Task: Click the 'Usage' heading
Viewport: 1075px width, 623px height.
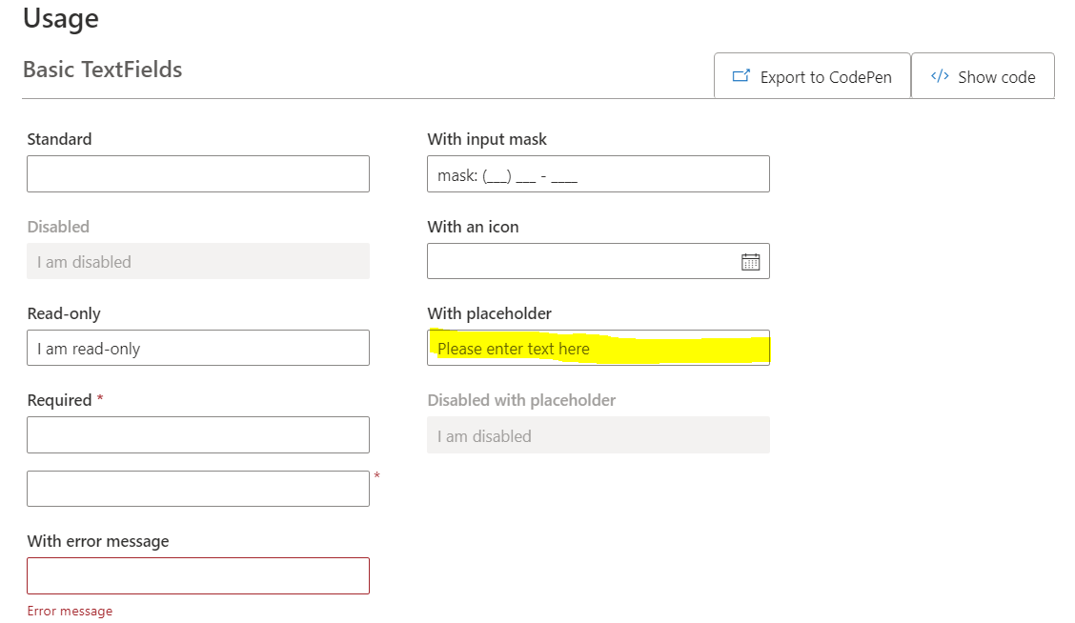Action: [x=61, y=18]
